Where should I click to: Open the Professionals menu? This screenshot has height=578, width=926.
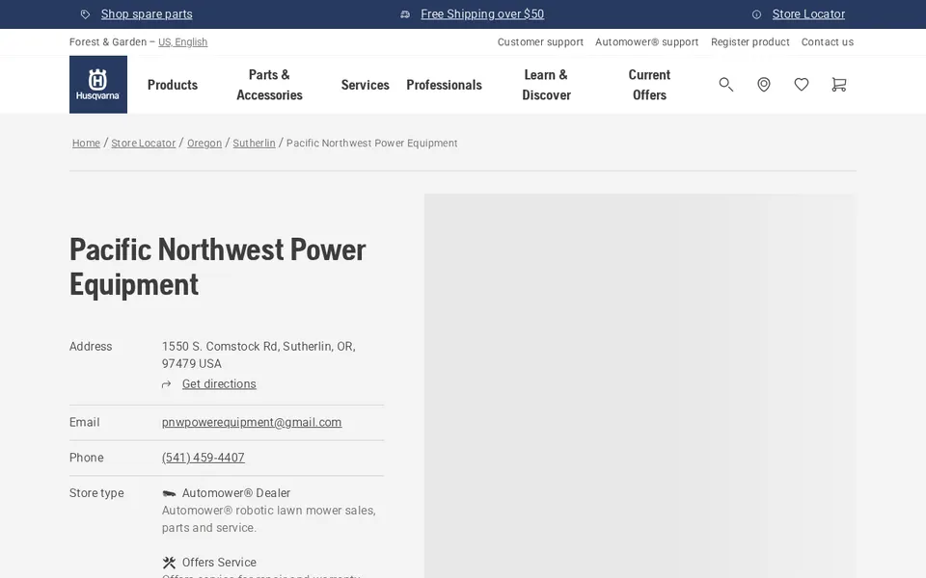pyautogui.click(x=444, y=85)
